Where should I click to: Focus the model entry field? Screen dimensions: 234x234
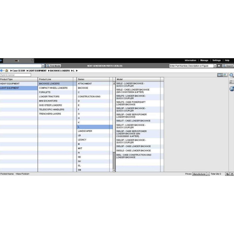(x=21, y=66)
